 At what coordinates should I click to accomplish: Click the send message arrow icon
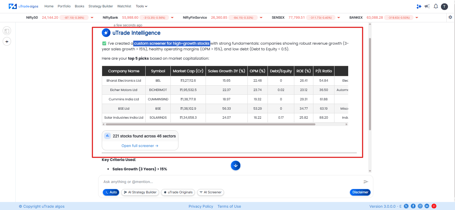366,182
